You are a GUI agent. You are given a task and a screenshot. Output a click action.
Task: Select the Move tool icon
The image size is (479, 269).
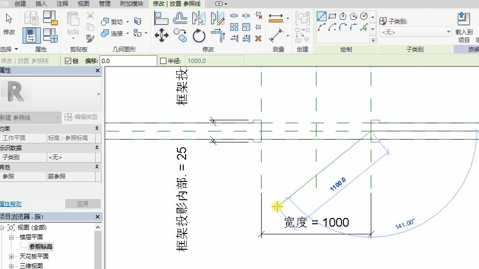point(161,35)
